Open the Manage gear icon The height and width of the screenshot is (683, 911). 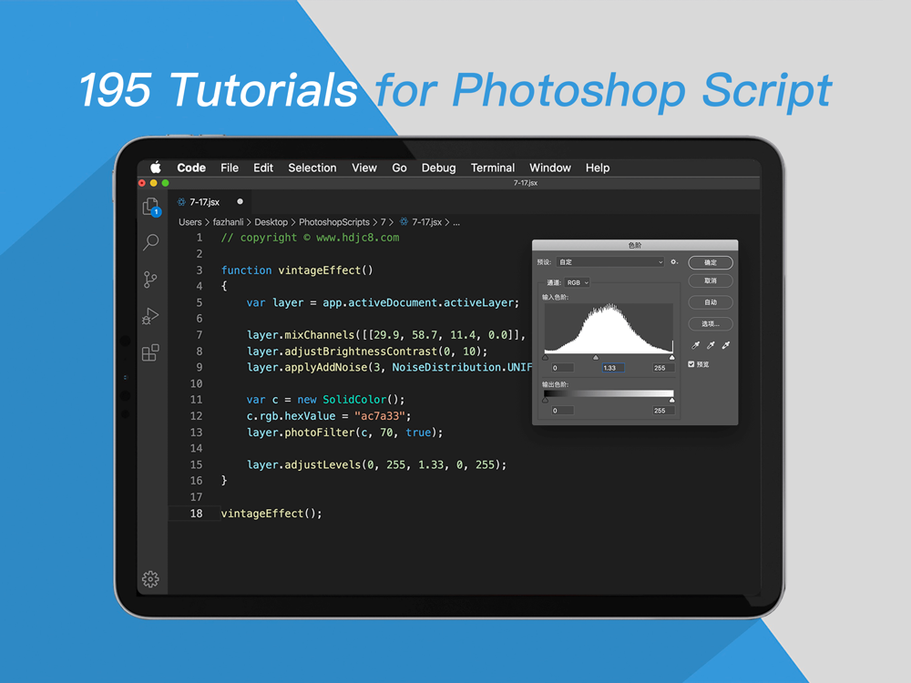[x=150, y=578]
